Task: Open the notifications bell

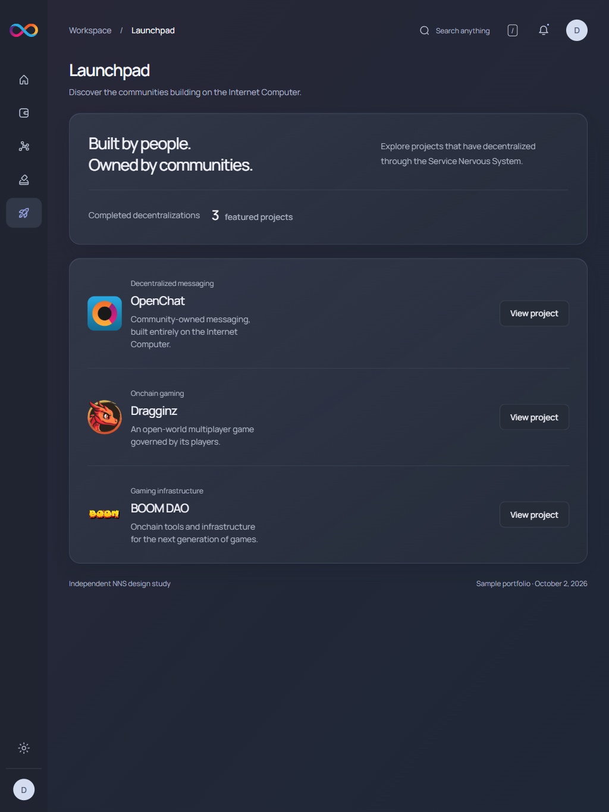Action: point(544,30)
